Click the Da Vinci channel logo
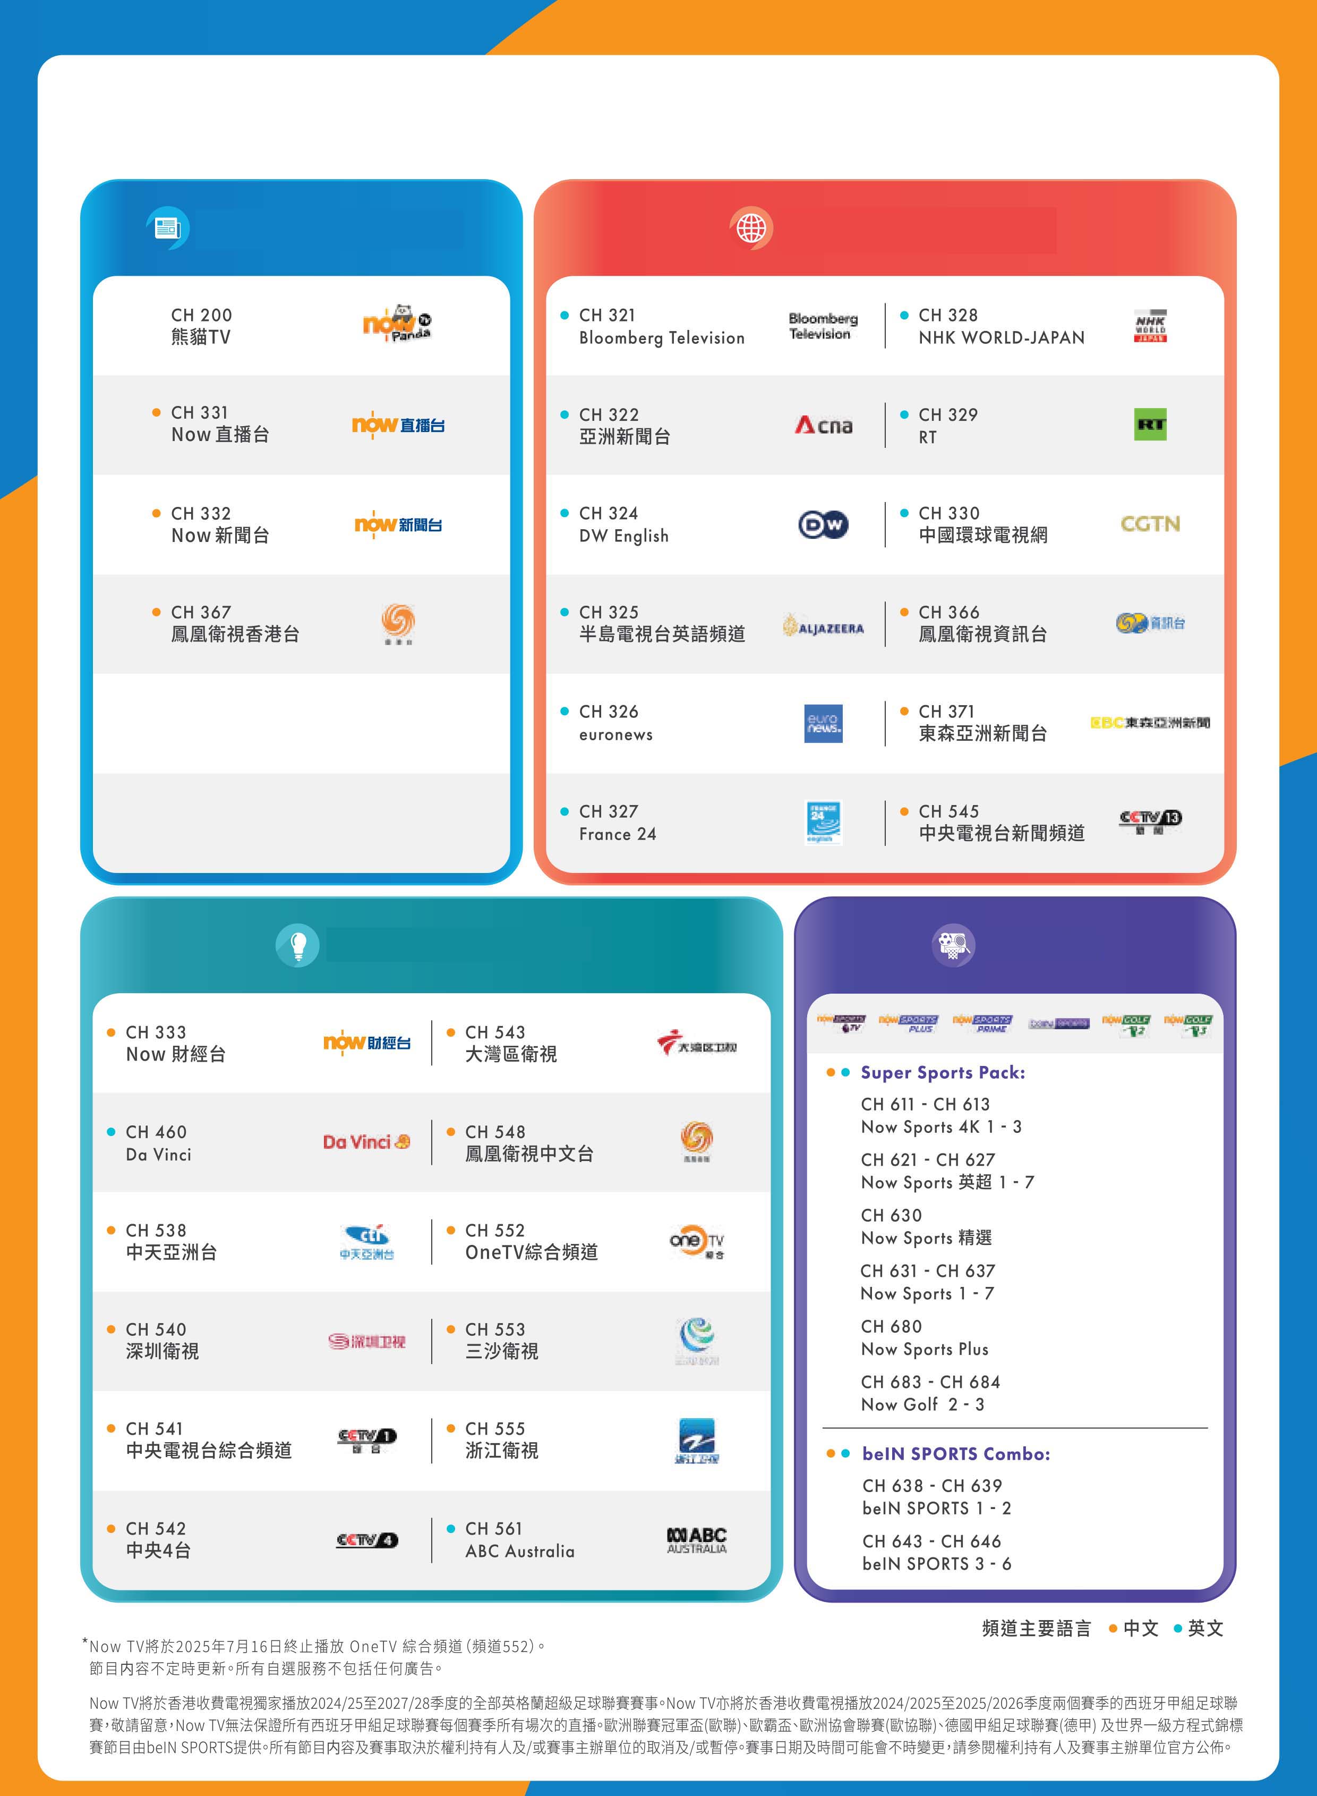 point(367,1142)
